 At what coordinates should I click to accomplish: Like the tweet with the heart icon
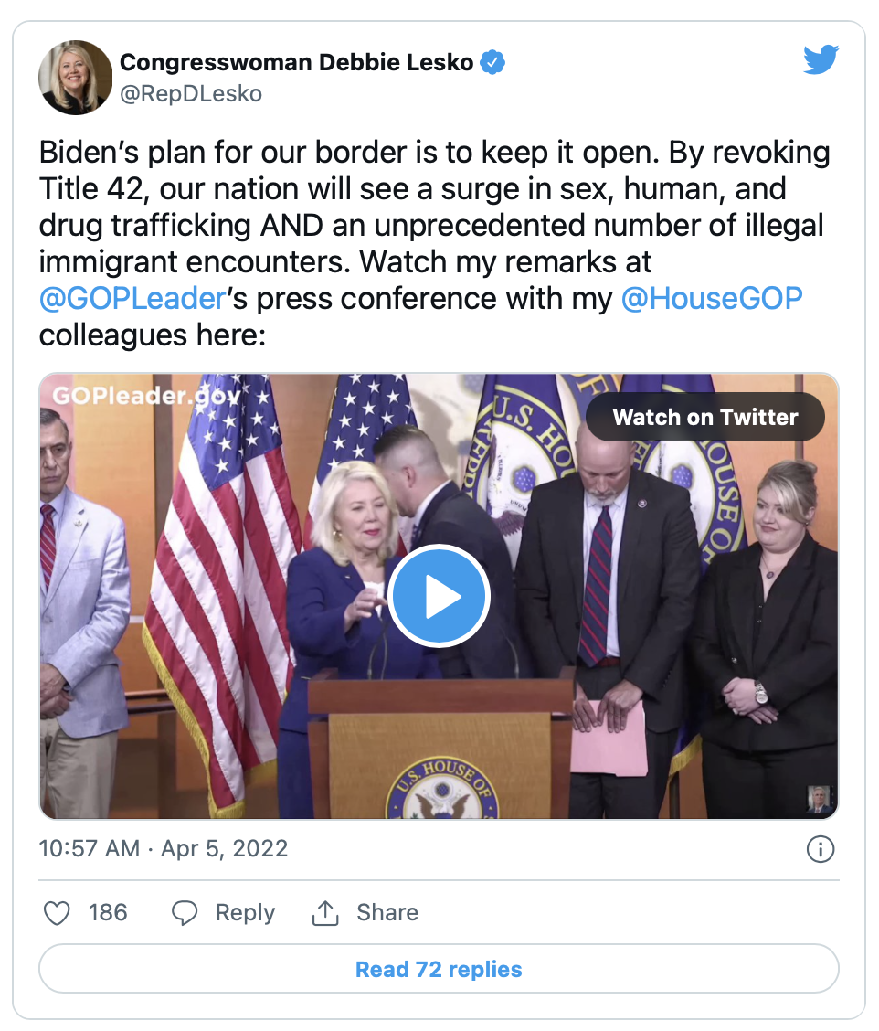(x=58, y=912)
